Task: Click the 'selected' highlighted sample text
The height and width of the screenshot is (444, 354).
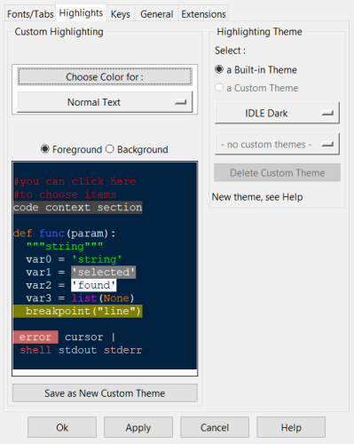Action: click(x=104, y=272)
